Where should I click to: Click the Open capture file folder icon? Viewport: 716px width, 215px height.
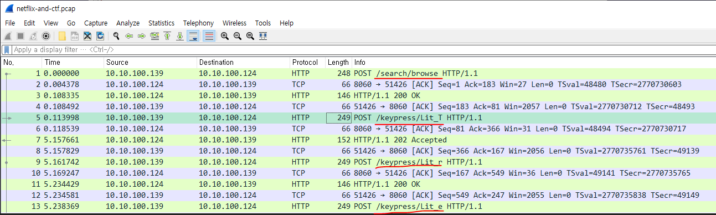click(62, 36)
